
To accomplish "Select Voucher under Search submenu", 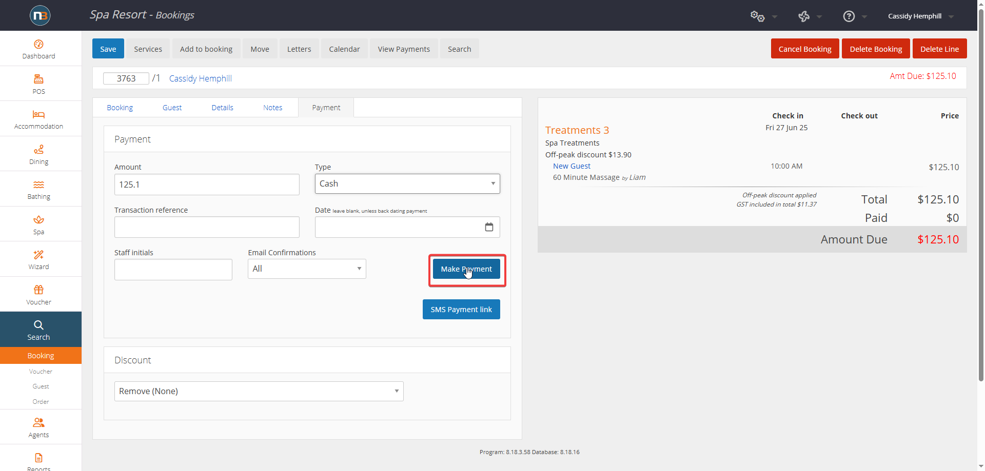I will 41,372.
